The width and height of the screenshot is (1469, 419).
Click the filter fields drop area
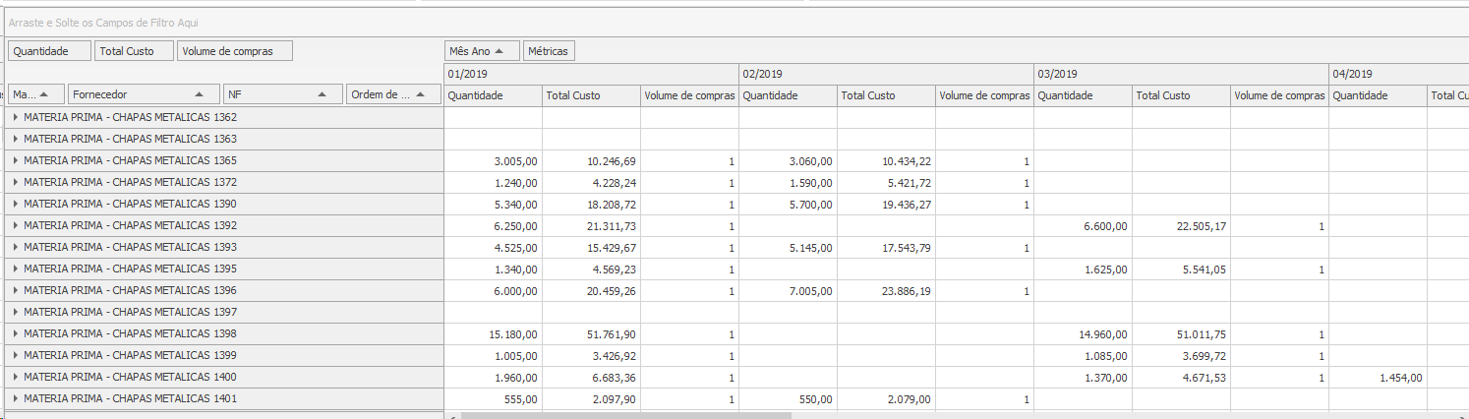coord(688,22)
